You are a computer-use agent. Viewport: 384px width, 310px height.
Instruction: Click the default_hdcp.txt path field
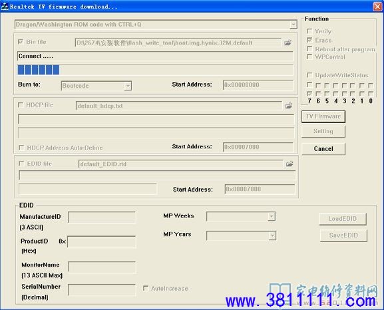pyautogui.click(x=179, y=106)
